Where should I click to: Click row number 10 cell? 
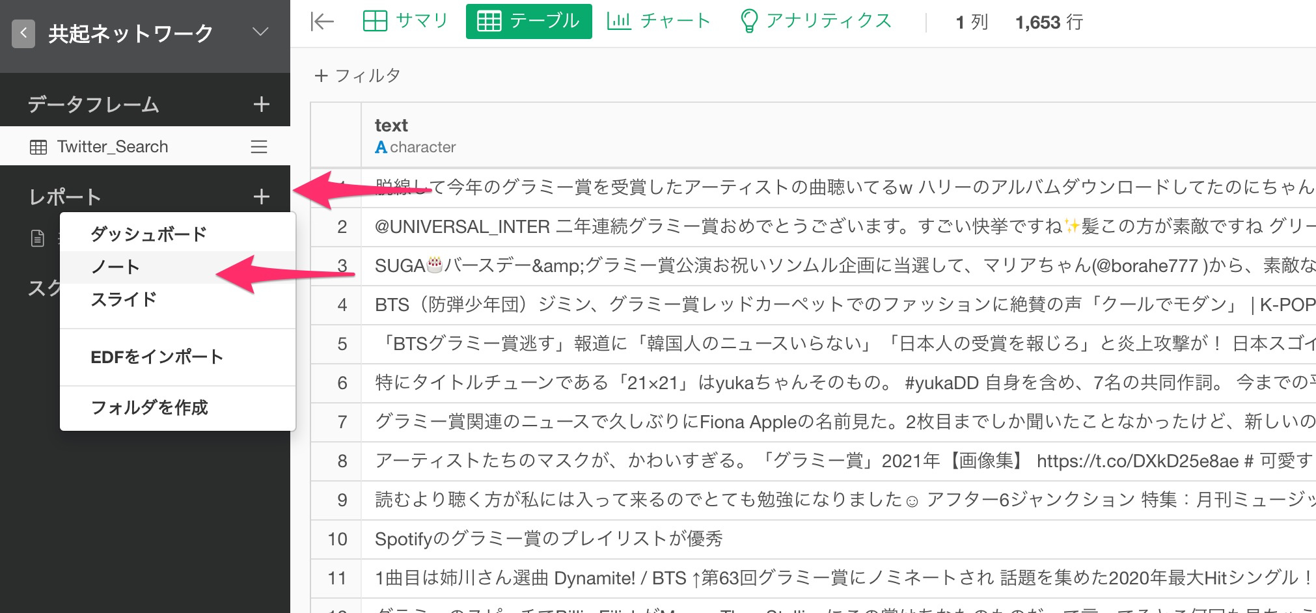click(337, 539)
